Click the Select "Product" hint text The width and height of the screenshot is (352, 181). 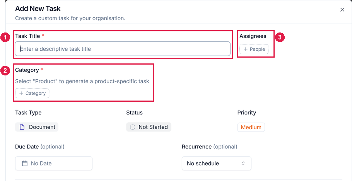[82, 81]
